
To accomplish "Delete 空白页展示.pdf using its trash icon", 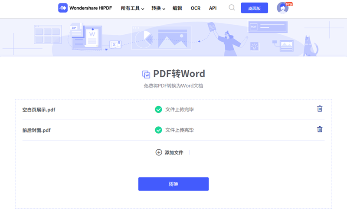I will [x=320, y=109].
